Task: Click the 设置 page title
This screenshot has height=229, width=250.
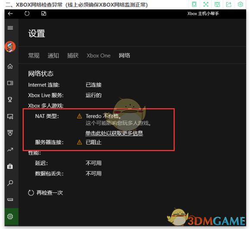Action: point(37,34)
